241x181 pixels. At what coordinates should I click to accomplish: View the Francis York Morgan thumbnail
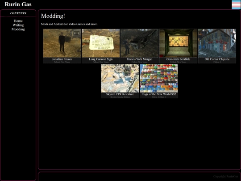(140, 43)
